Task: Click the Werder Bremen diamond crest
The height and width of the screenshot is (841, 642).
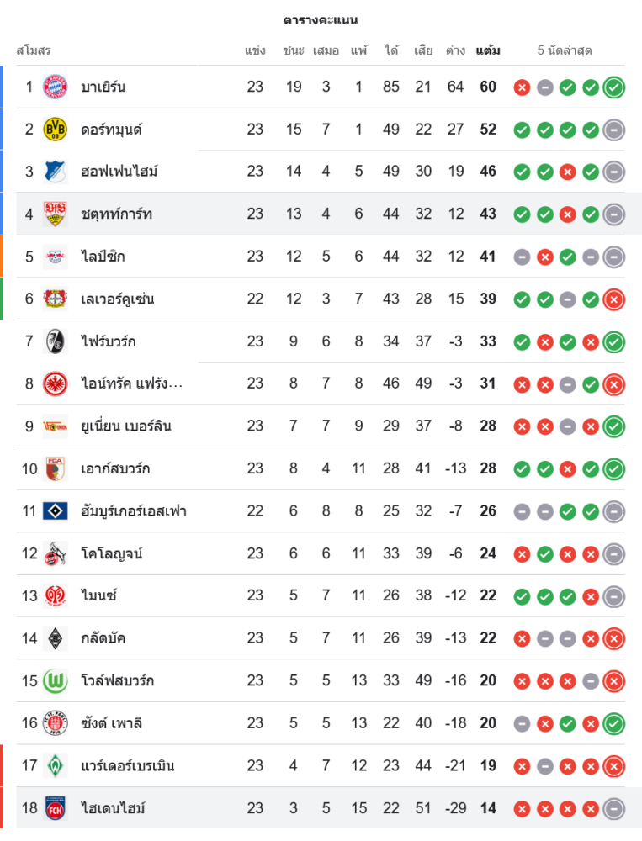Action: pos(56,765)
